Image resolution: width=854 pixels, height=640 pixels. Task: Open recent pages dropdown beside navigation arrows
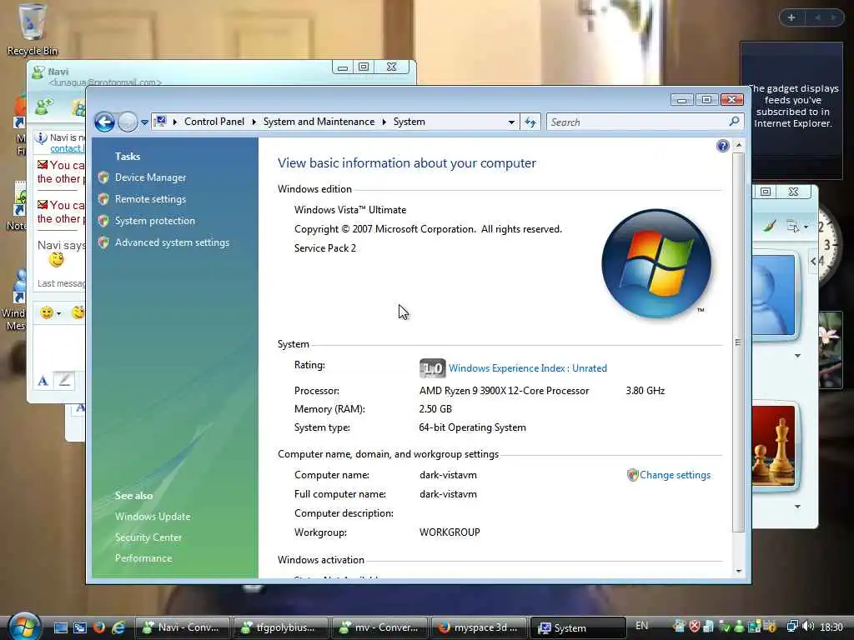tap(144, 122)
